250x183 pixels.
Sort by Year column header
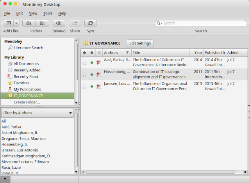tap(196, 53)
